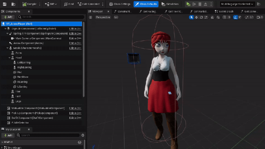
Task: Open Hide Unrelated options menu
Action: click(x=103, y=4)
